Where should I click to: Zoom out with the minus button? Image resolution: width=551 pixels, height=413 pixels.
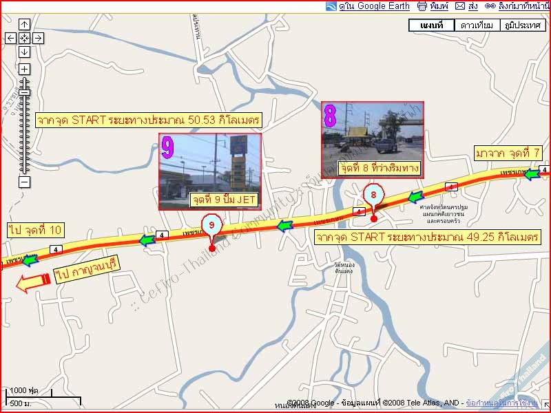click(x=24, y=182)
